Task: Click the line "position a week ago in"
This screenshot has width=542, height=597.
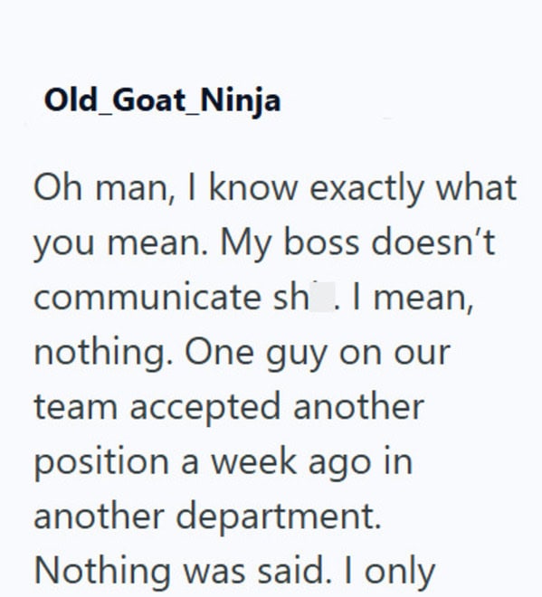Action: point(223,462)
